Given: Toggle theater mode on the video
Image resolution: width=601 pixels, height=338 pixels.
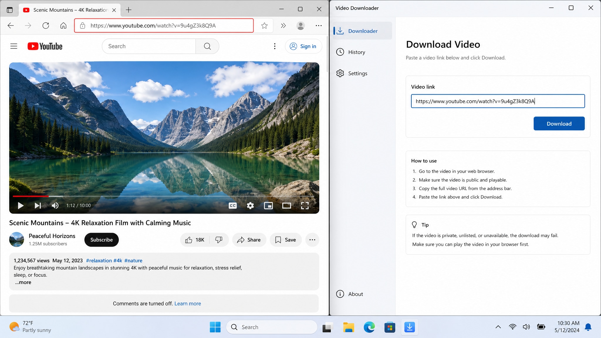Looking at the screenshot, I should coord(287,206).
